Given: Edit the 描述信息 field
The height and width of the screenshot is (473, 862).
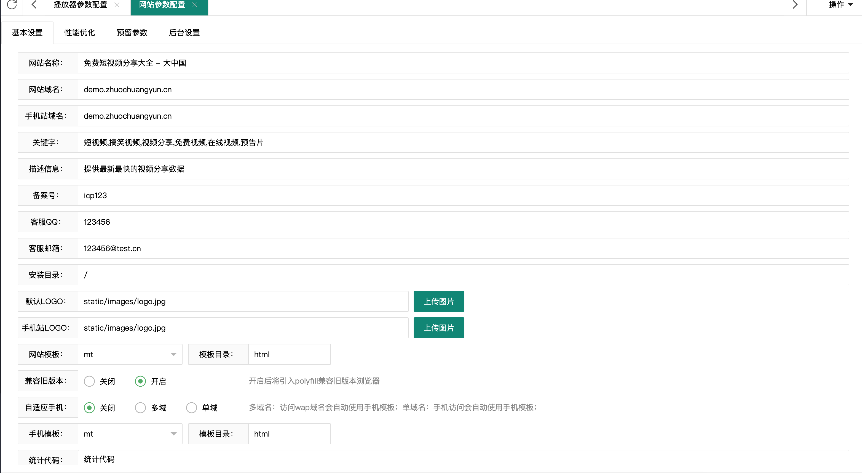Looking at the screenshot, I should 464,169.
